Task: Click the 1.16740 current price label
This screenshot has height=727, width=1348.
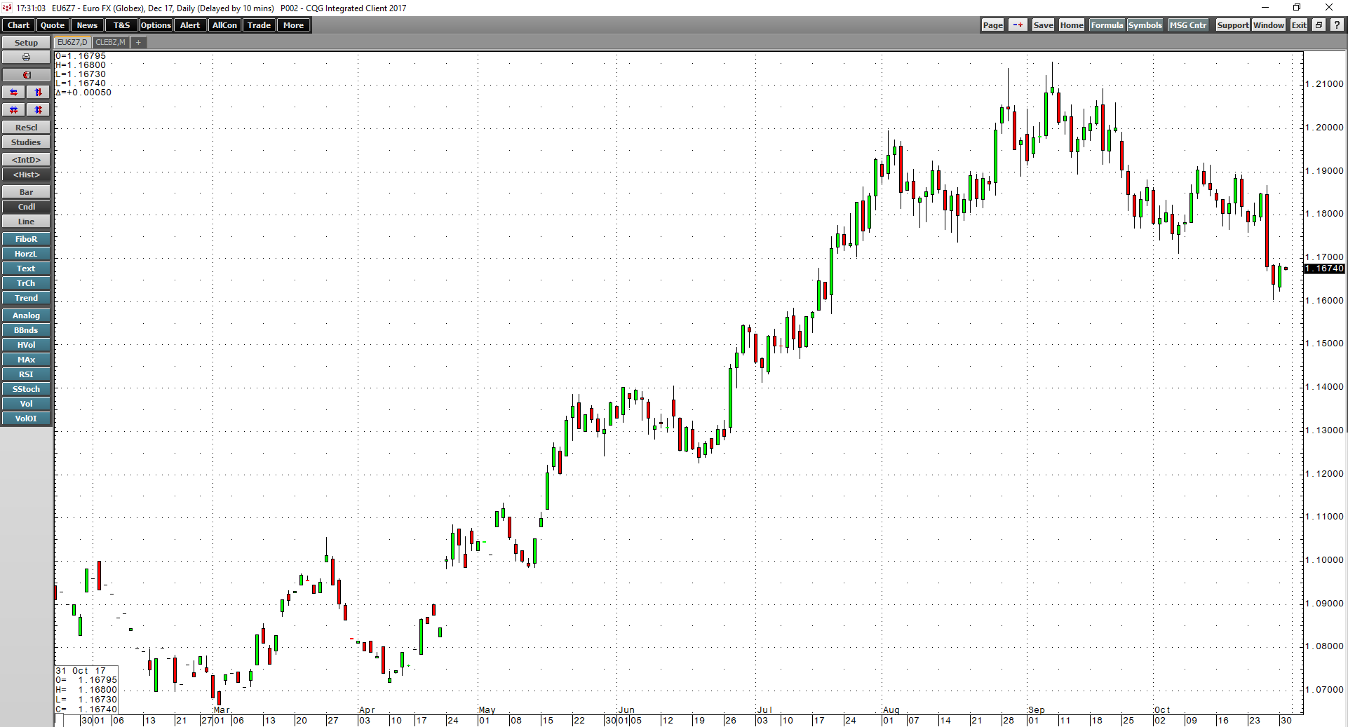Action: tap(1324, 269)
